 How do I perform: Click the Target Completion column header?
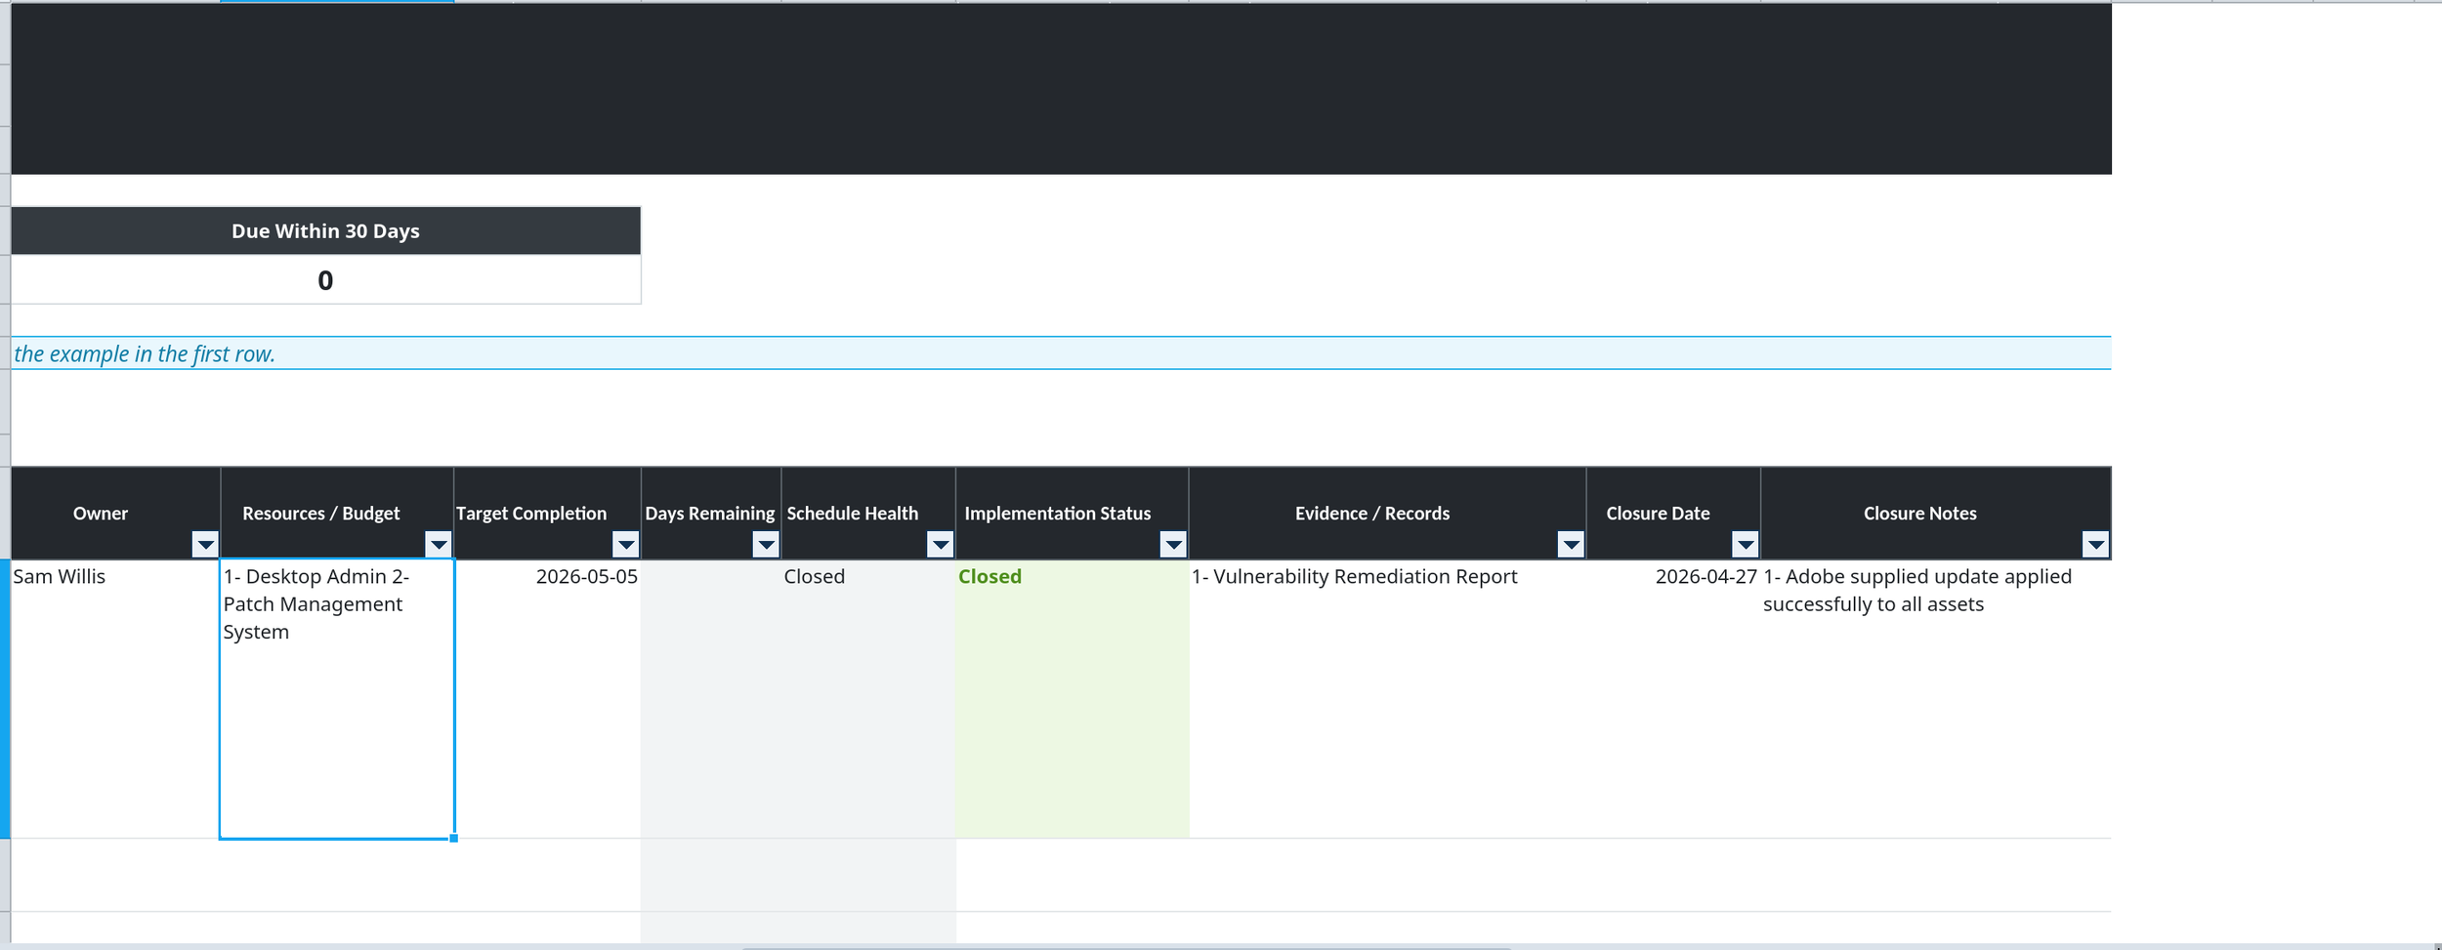coord(547,513)
